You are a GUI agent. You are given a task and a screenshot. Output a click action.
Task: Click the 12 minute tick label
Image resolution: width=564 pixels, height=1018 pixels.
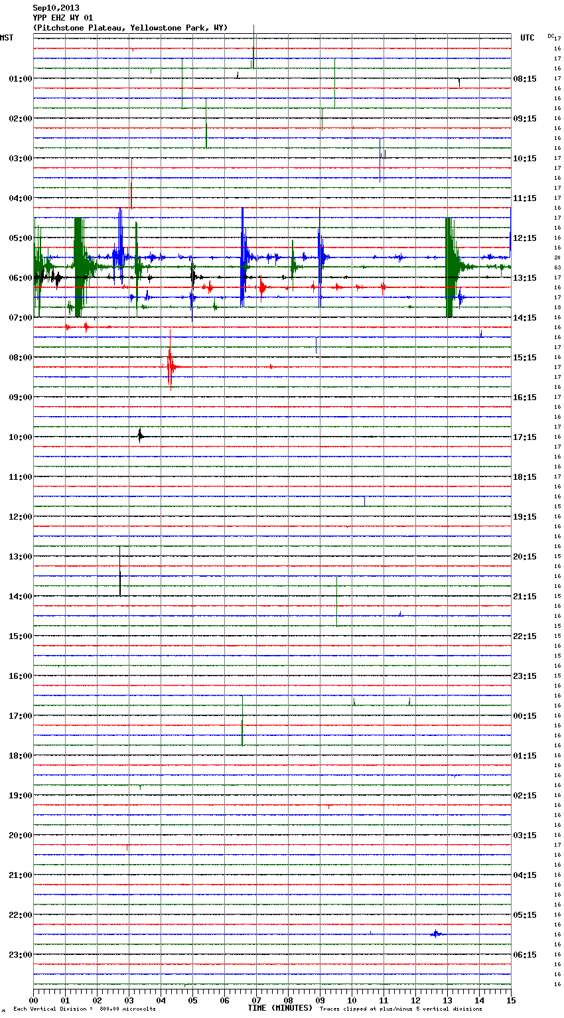tap(415, 999)
